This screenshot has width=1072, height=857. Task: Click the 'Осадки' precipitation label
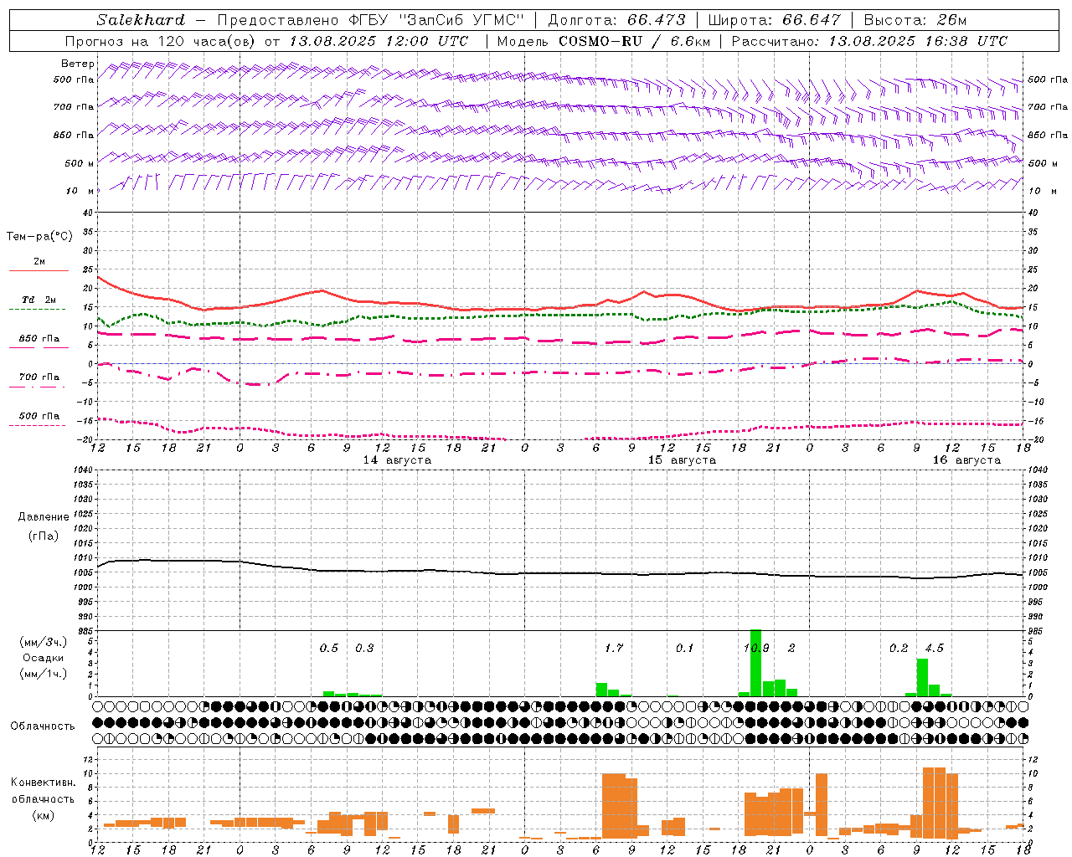[43, 658]
